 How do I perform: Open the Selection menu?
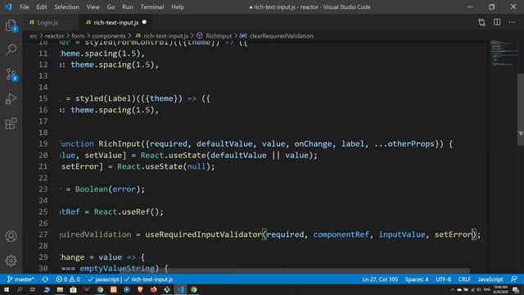pos(66,7)
